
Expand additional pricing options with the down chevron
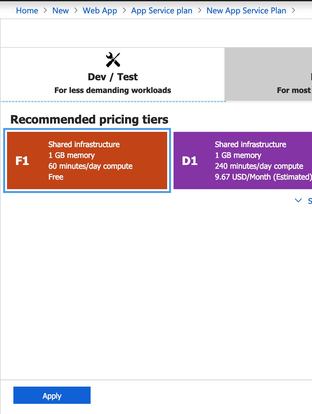[298, 200]
